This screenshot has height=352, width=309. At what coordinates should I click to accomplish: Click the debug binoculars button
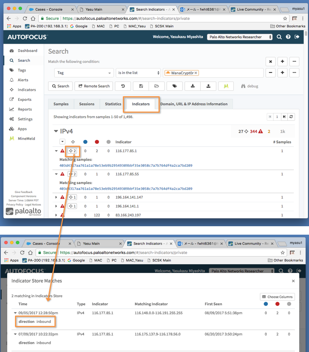coord(250,86)
